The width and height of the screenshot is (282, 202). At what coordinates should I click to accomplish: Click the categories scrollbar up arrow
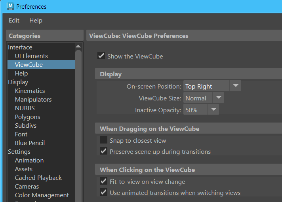click(x=78, y=47)
